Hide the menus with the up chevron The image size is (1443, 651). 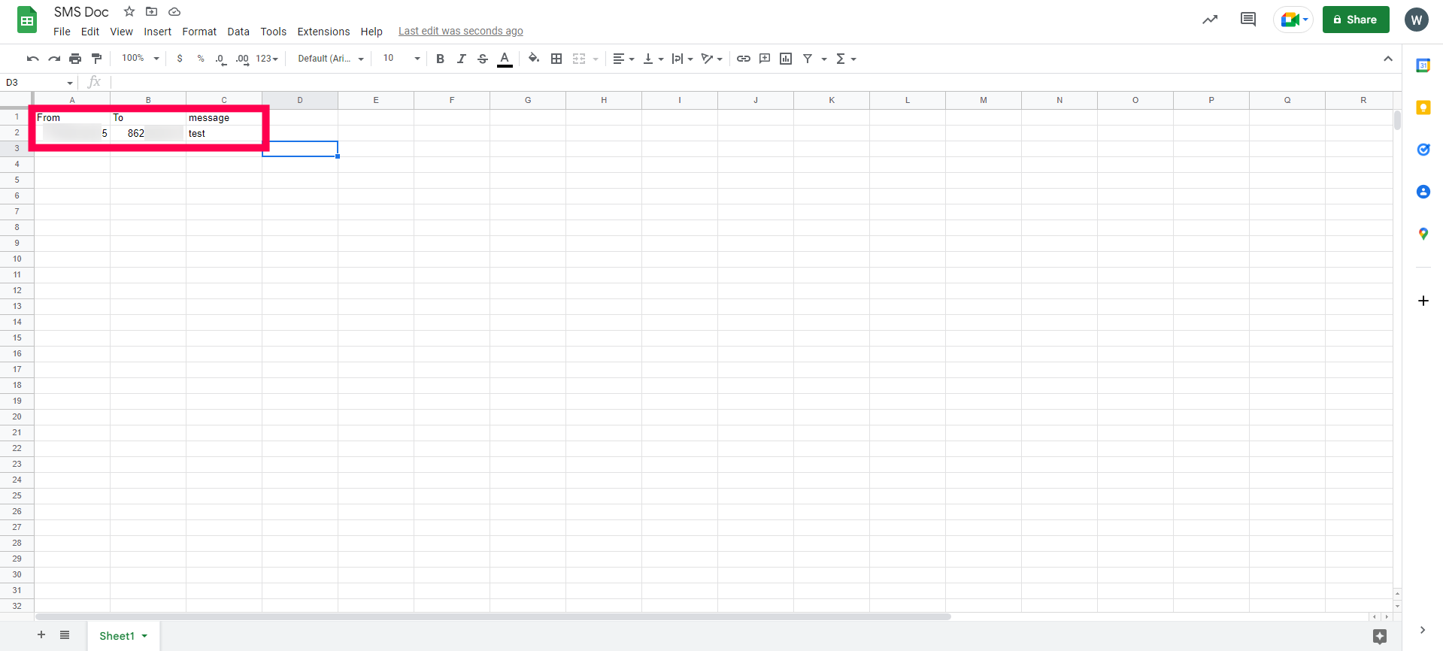(1388, 59)
